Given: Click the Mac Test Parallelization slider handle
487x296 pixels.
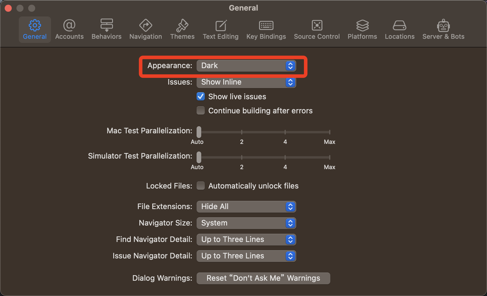Looking at the screenshot, I should point(199,132).
